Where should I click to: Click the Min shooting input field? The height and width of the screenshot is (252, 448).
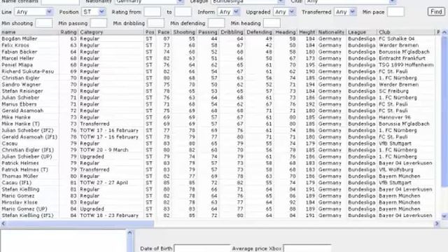(43, 23)
